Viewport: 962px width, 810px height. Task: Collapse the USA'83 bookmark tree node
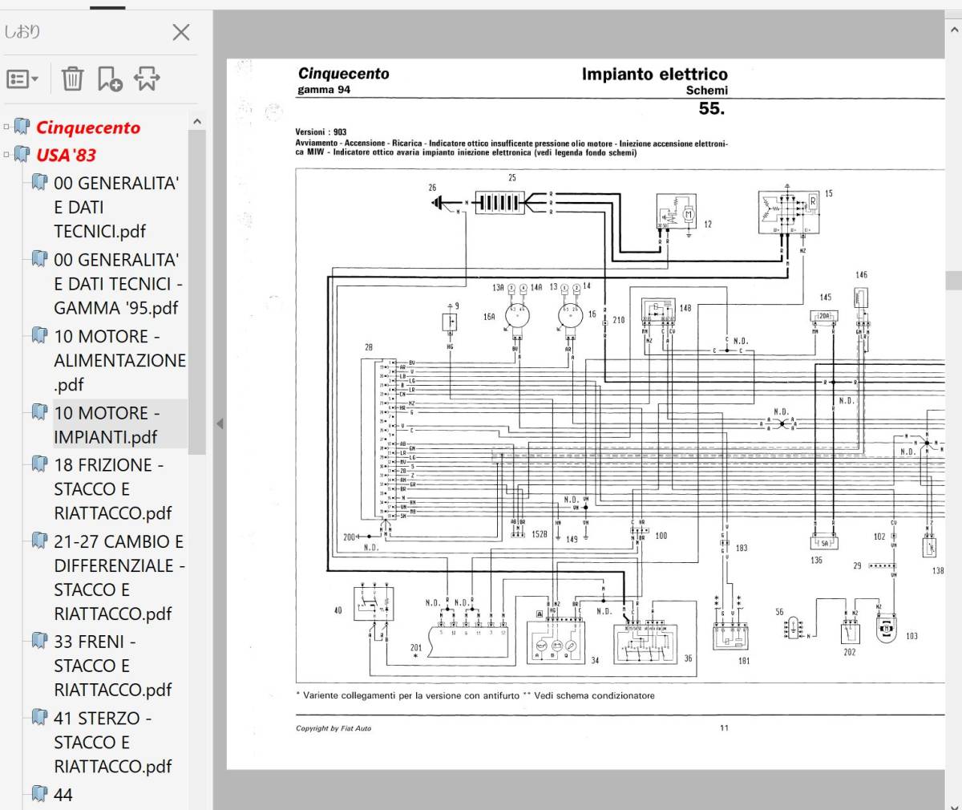(6, 155)
